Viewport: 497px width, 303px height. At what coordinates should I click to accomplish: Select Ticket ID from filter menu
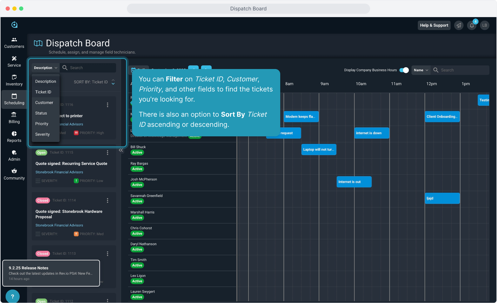tap(43, 92)
